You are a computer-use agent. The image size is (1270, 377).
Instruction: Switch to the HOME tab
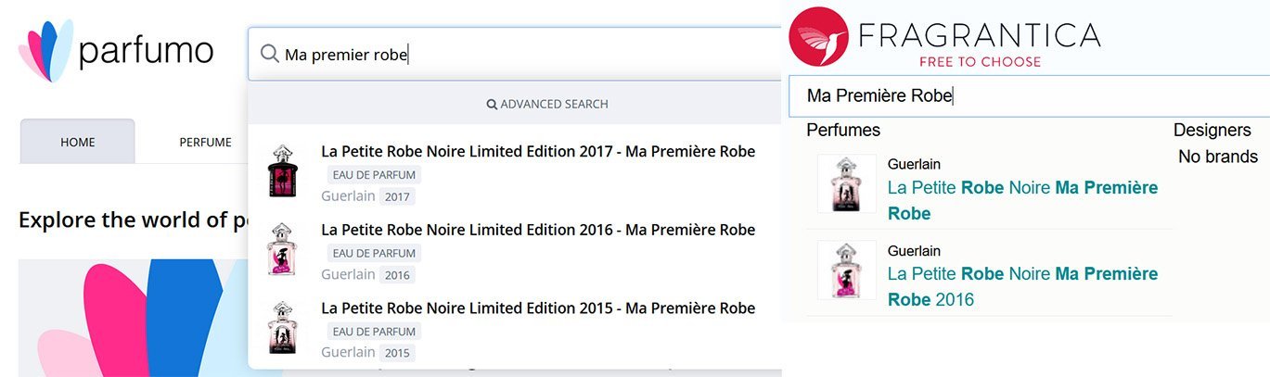(x=78, y=142)
